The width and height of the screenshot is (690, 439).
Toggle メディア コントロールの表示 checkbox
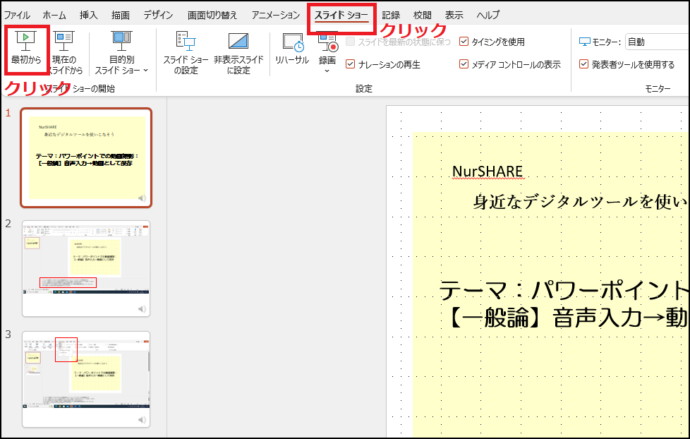[x=464, y=64]
